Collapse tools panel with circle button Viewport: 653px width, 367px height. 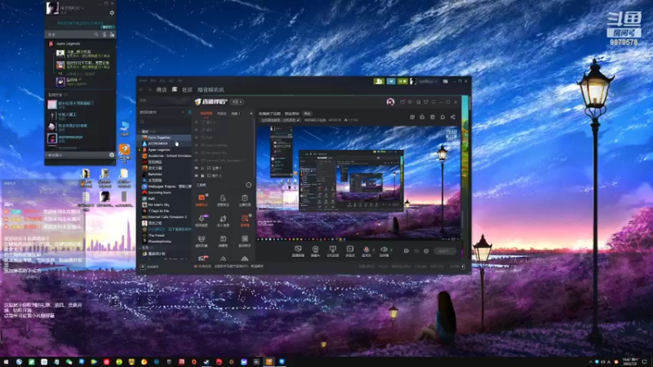coord(249,185)
